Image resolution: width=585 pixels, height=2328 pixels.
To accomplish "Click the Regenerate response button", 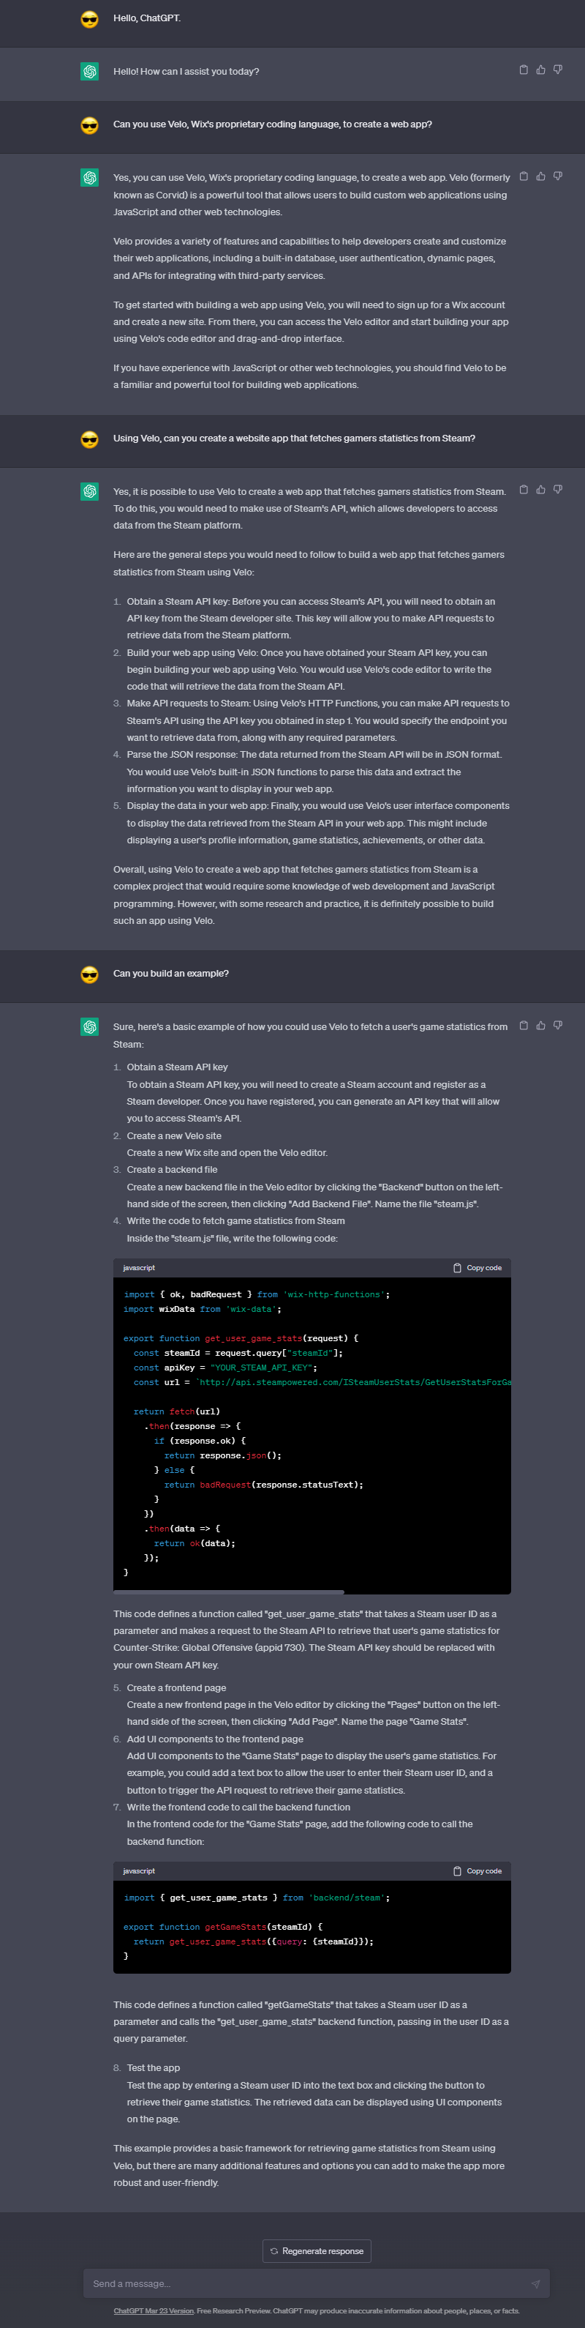I will point(317,2251).
